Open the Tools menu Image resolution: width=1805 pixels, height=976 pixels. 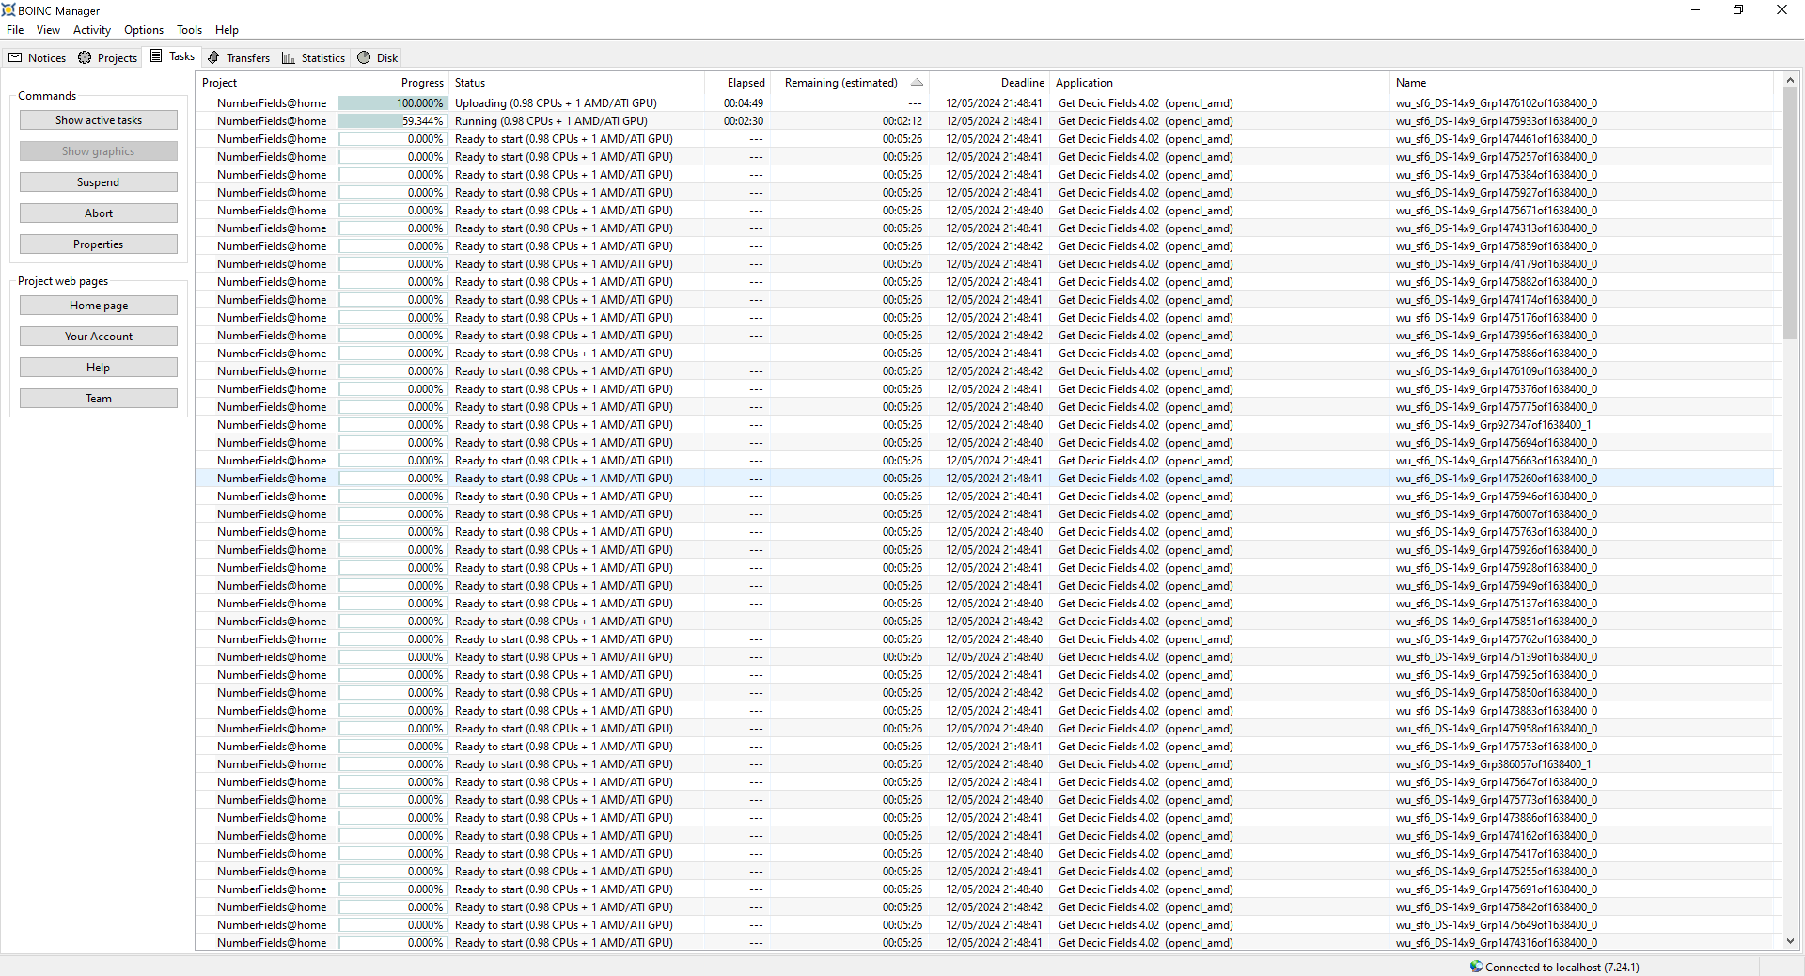(188, 30)
